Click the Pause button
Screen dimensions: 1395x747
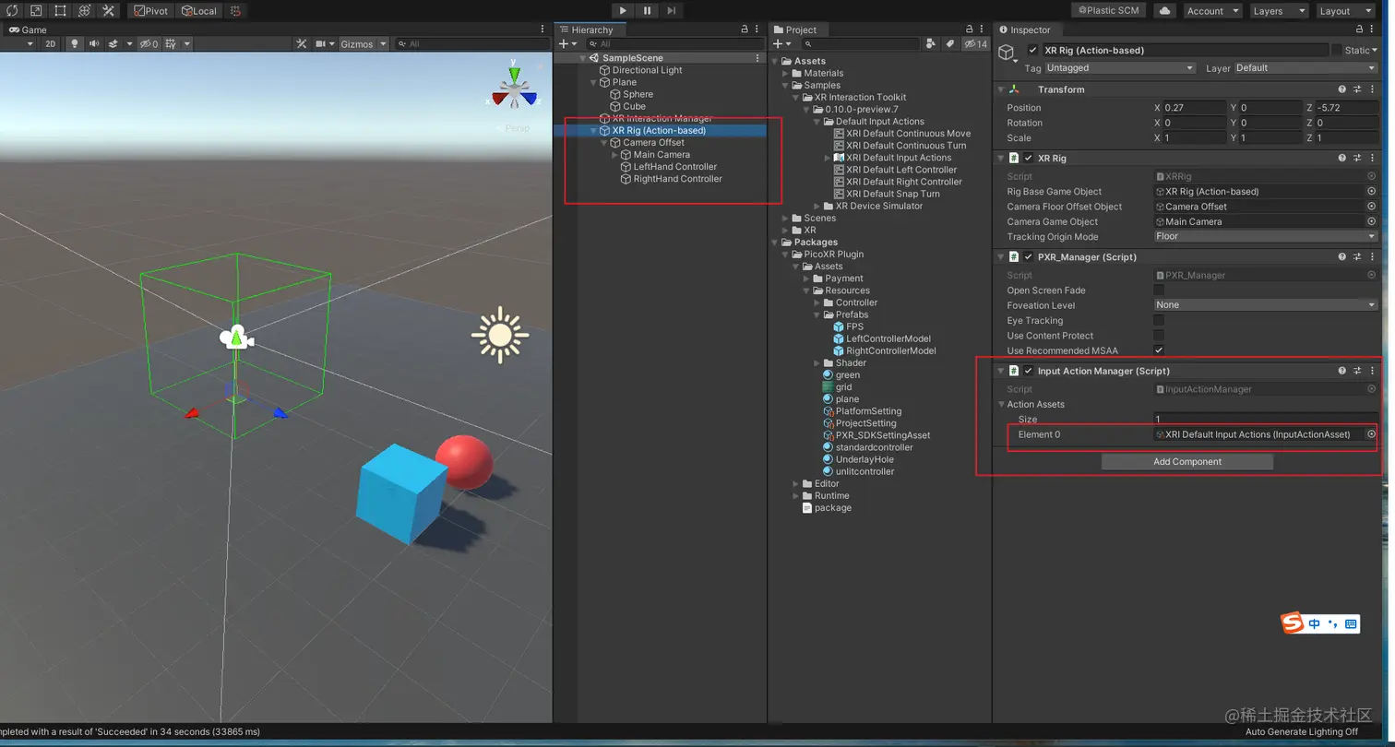coord(647,11)
